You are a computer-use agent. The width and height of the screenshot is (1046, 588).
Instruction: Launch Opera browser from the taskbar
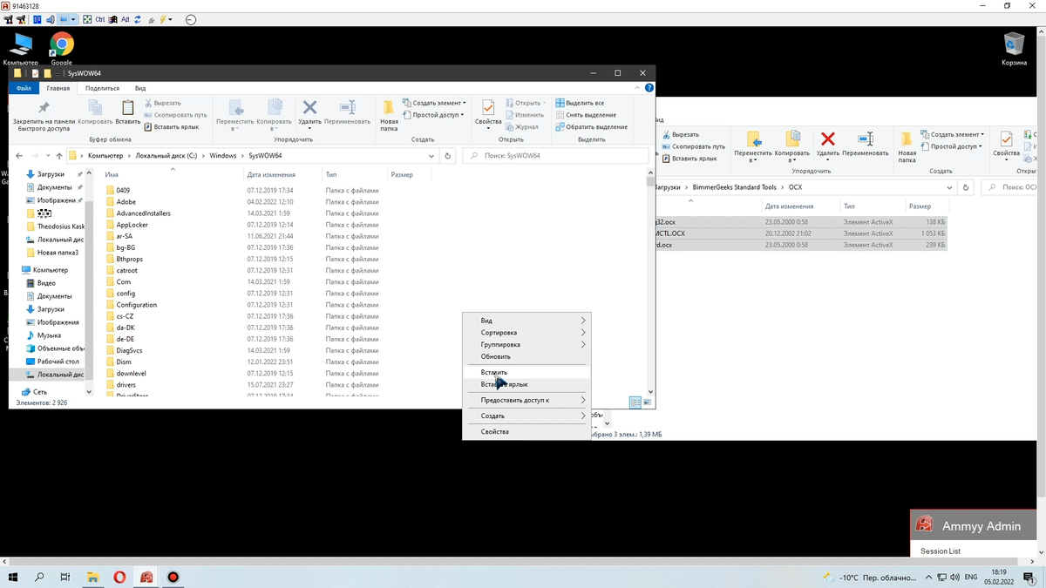119,577
